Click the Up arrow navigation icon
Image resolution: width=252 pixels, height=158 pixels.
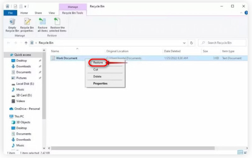26,43
